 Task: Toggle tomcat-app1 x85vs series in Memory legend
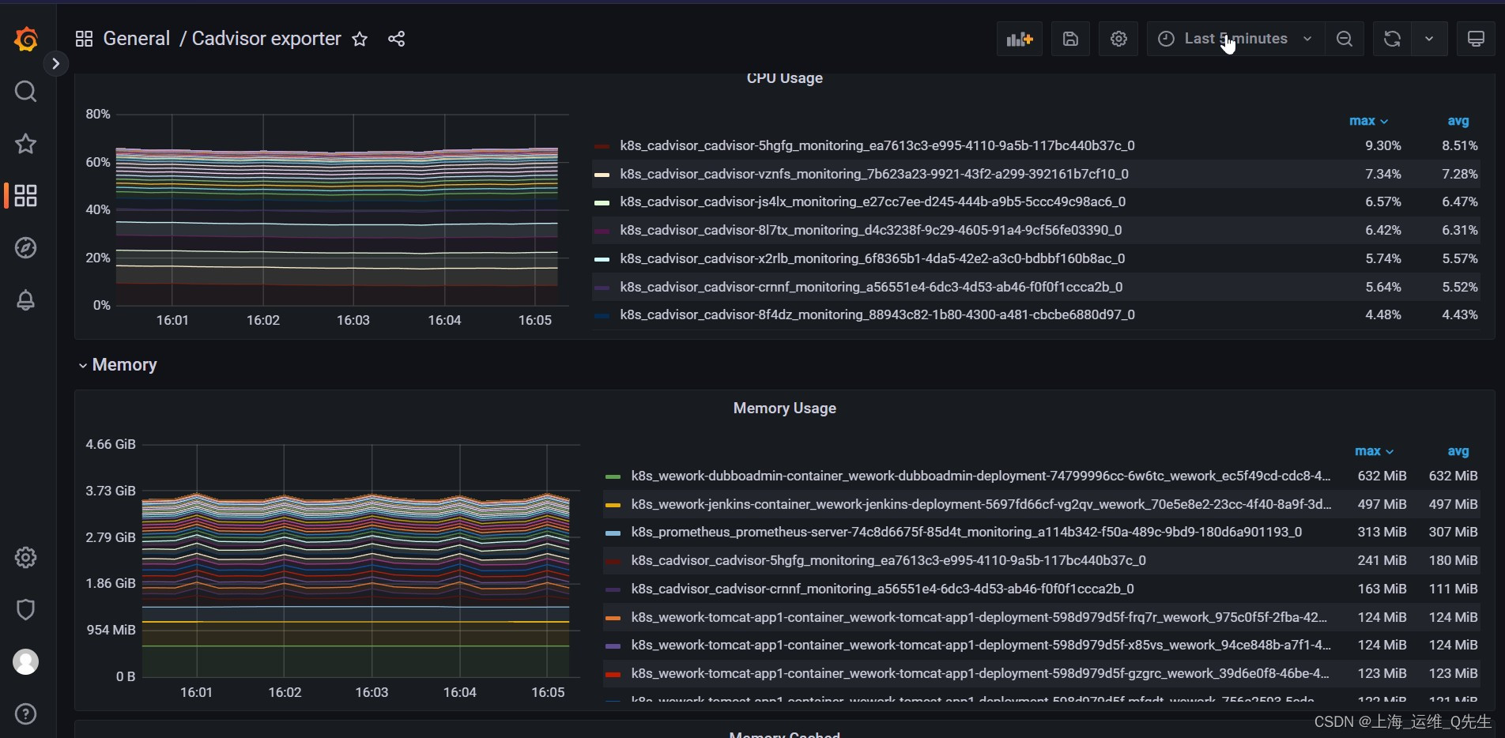pos(981,646)
